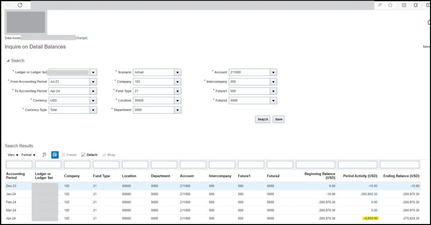This screenshot has height=225, width=431.
Task: Open the View menu in Search Results
Action: point(12,155)
